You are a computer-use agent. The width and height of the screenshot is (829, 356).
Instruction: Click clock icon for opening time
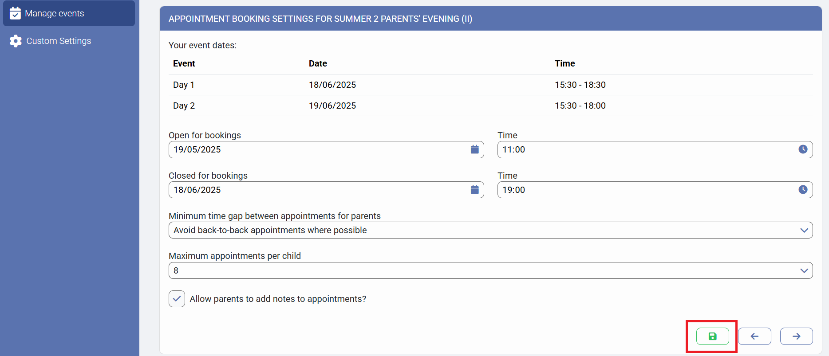tap(803, 149)
